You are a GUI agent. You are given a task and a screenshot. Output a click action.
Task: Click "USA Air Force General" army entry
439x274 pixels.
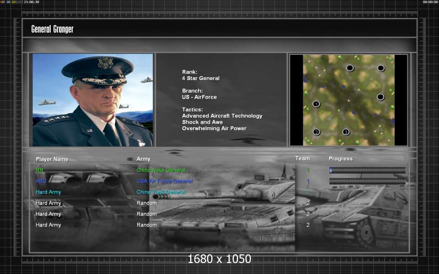[165, 181]
